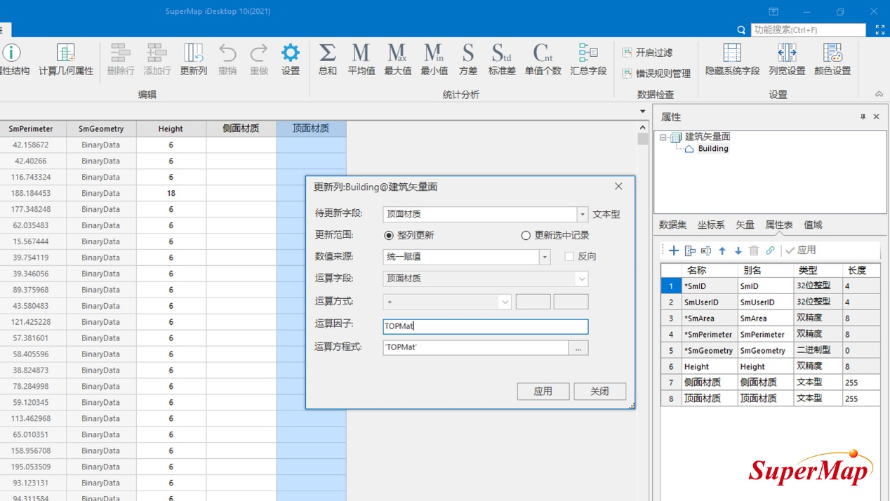Select the 更新选中记录 radio button

[526, 236]
